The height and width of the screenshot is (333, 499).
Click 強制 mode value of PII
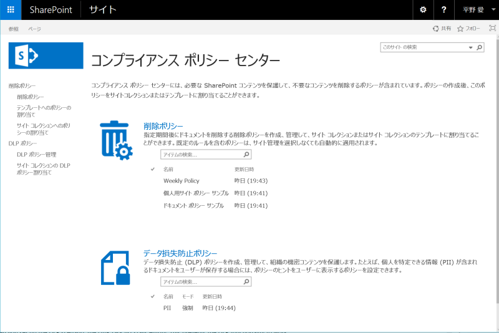pos(188,308)
